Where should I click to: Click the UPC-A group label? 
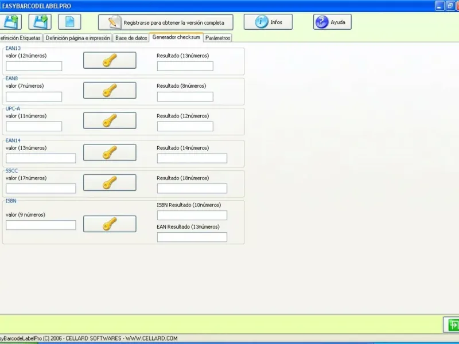13,108
